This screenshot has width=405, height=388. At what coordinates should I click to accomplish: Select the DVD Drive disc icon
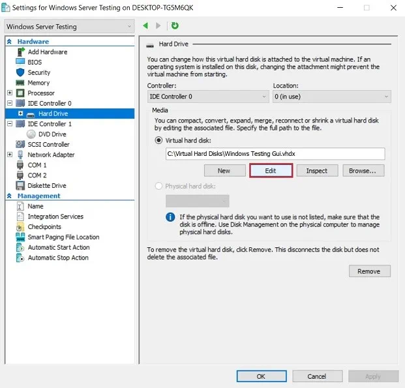[32, 134]
